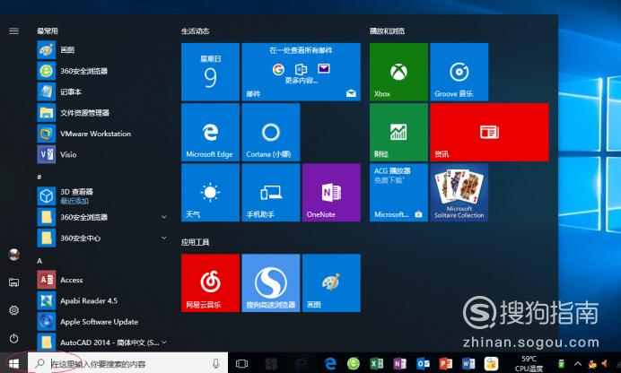
Task: Select the 生活动态 tile group header
Action: click(196, 30)
